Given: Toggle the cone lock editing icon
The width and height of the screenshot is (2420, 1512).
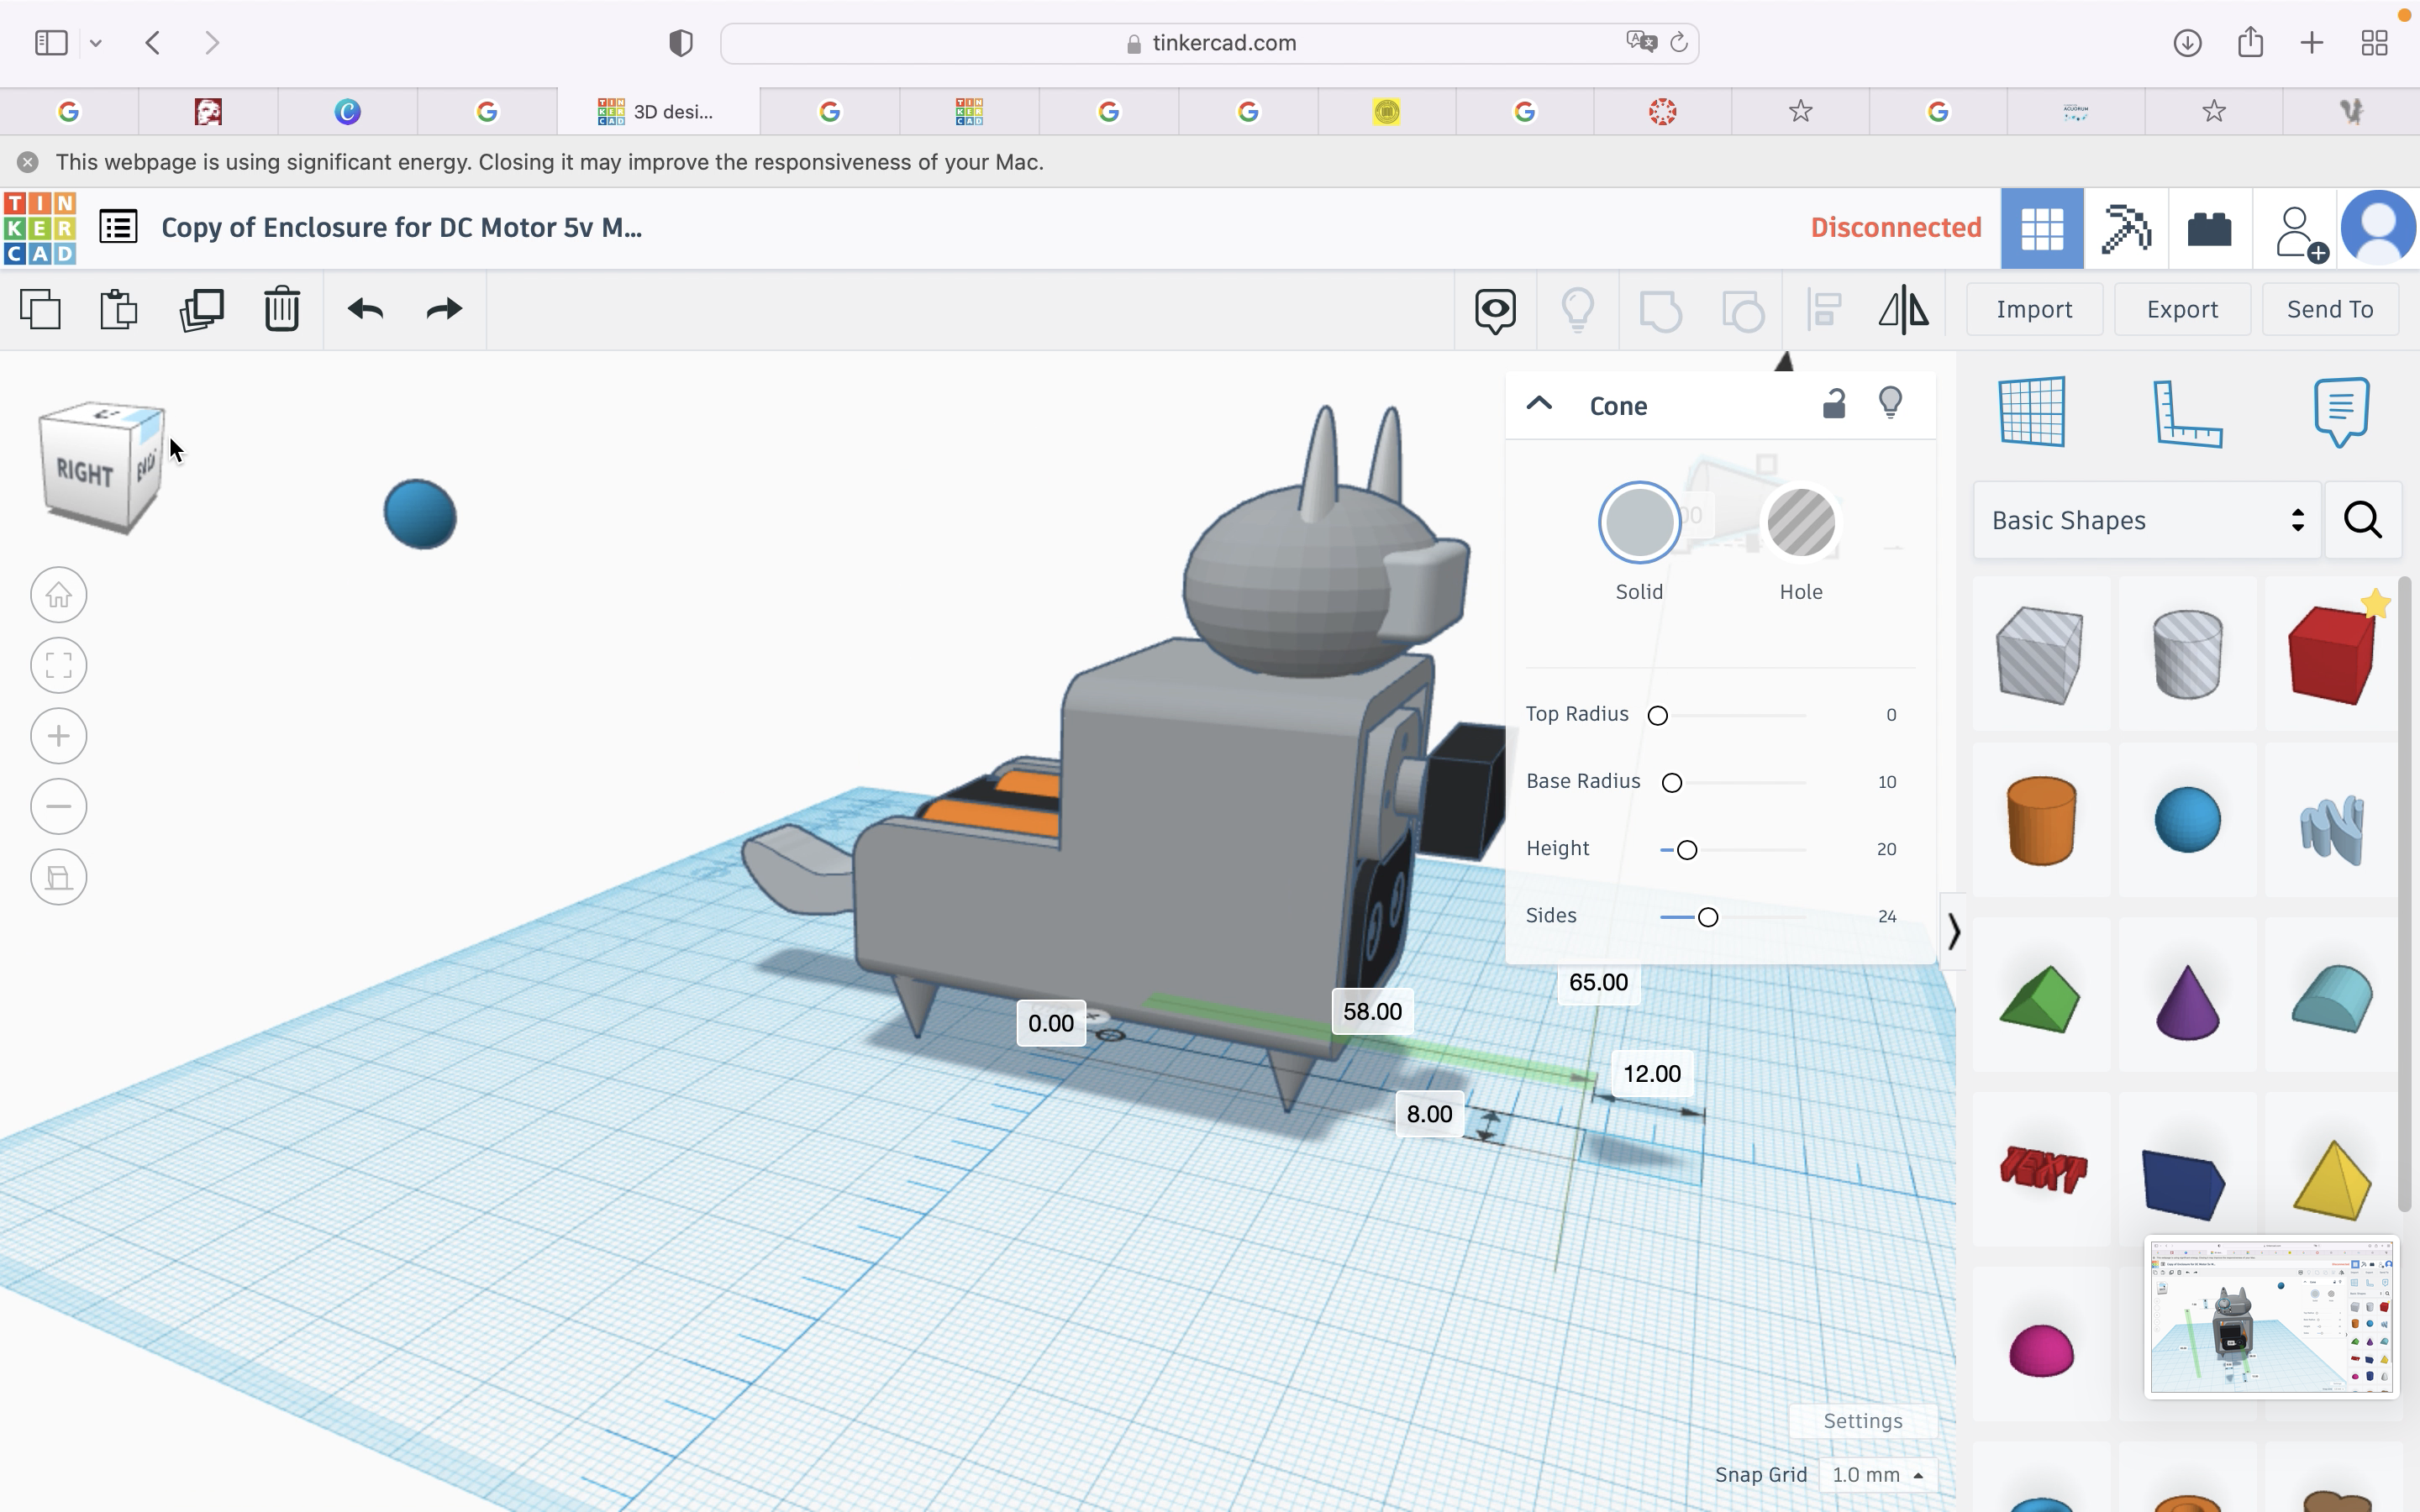Looking at the screenshot, I should click(1833, 403).
